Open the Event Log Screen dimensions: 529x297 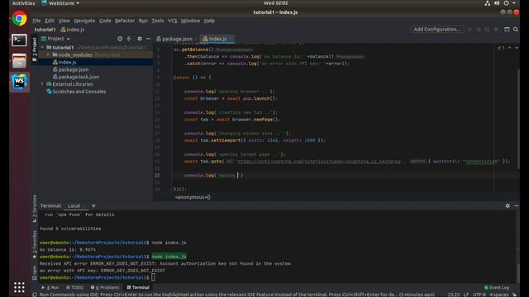(x=497, y=288)
